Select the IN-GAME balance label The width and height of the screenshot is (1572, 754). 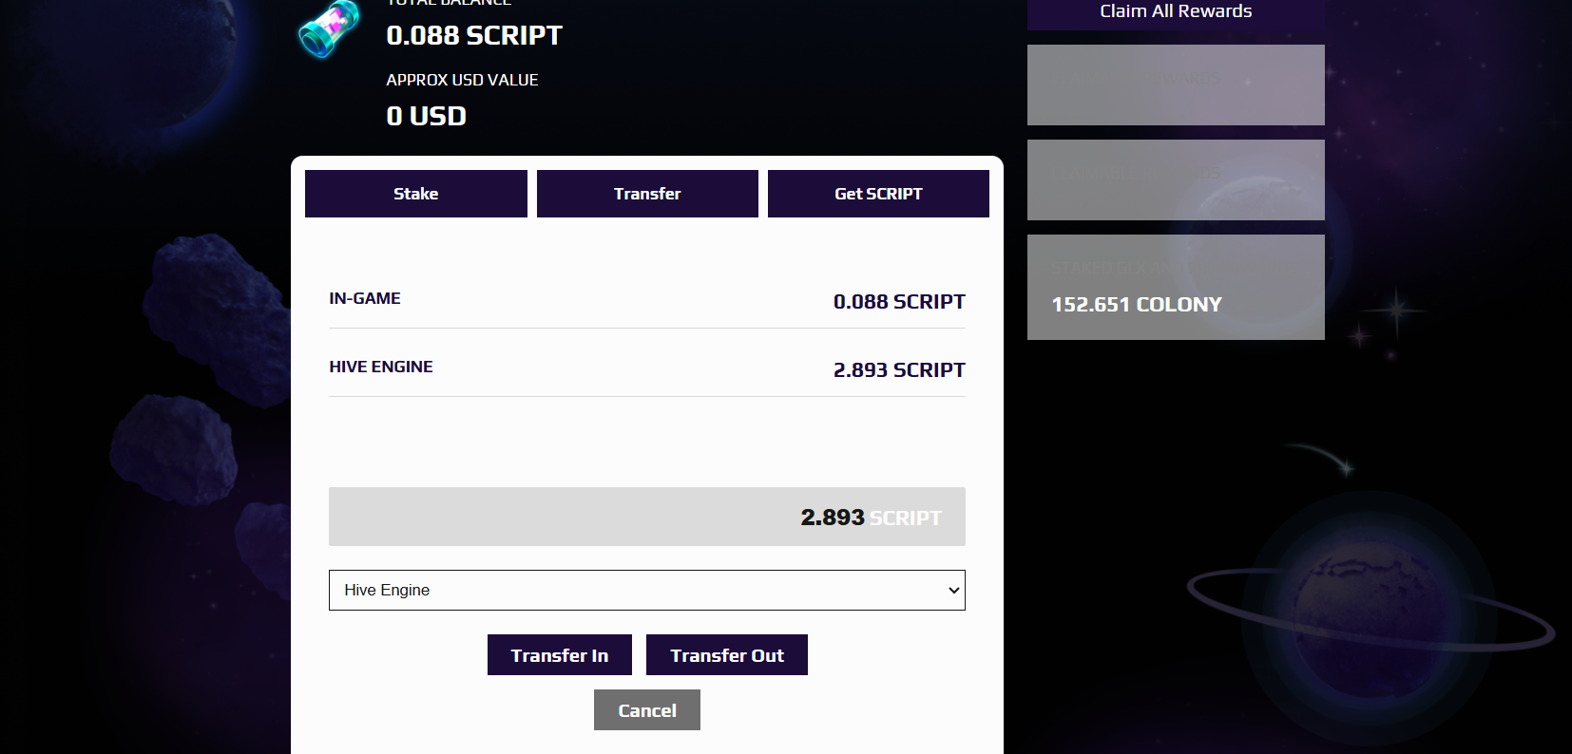click(x=365, y=298)
